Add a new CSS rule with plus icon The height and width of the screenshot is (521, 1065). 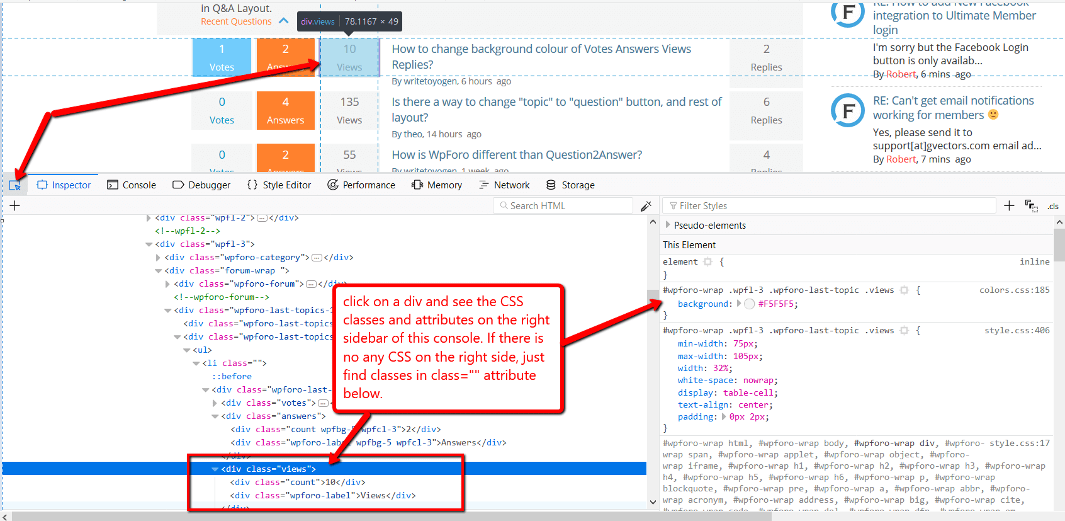(x=1009, y=205)
